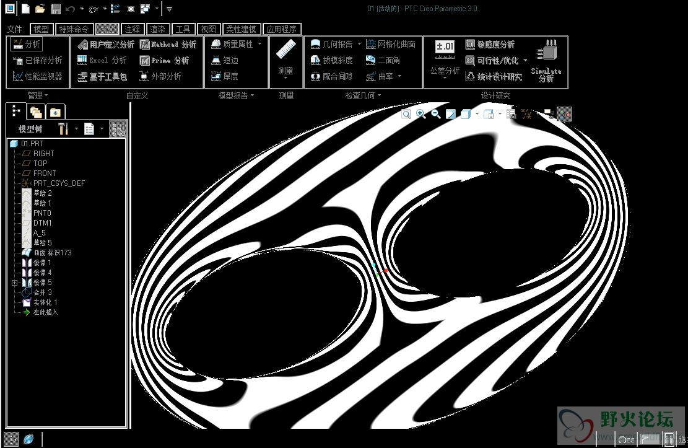Expand the 可行性/优化 dropdown arrow

525,59
